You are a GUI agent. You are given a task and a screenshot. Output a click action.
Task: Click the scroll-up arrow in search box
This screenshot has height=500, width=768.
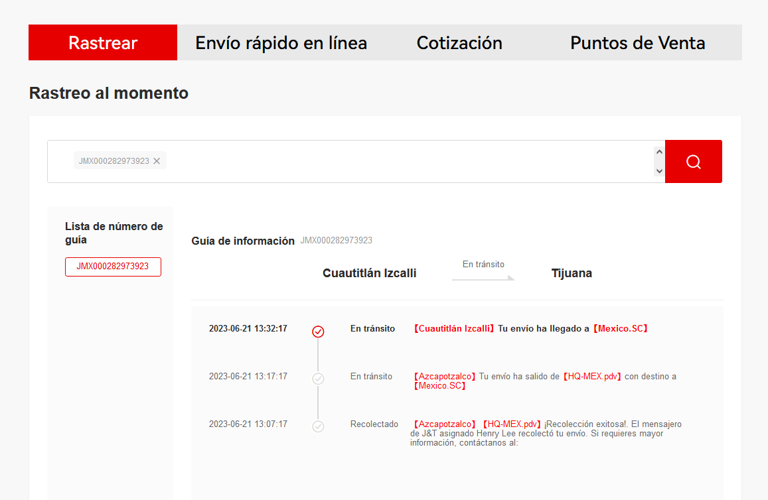(x=658, y=152)
